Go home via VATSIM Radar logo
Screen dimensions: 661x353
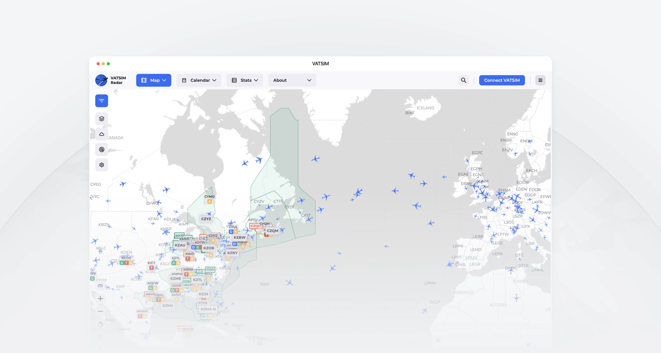pos(111,80)
